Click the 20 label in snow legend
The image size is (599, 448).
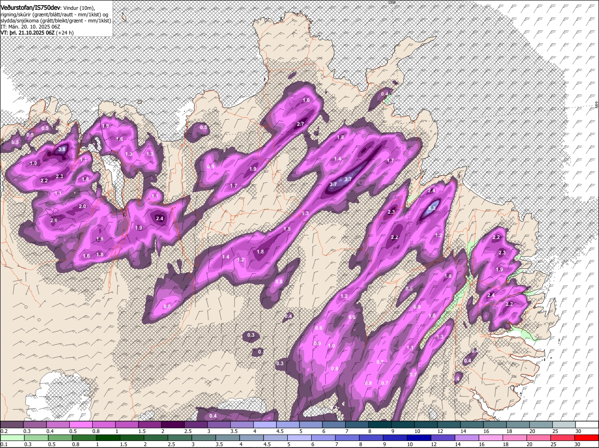click(x=533, y=431)
